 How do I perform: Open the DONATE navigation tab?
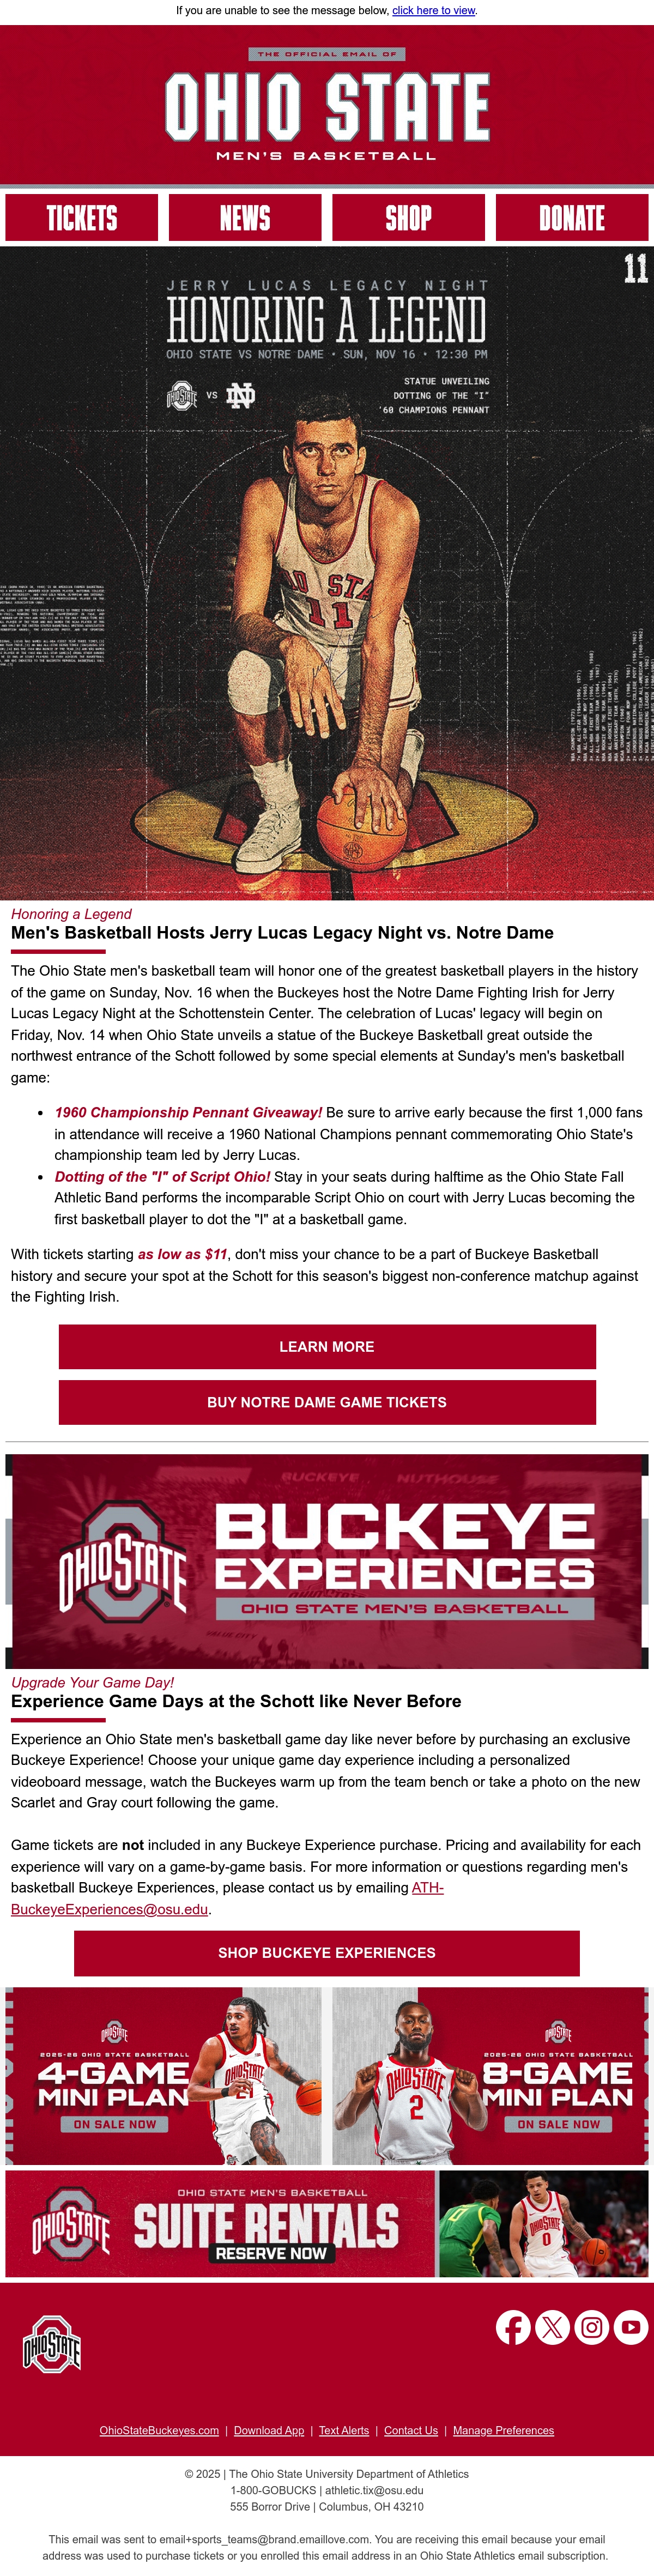tap(572, 218)
